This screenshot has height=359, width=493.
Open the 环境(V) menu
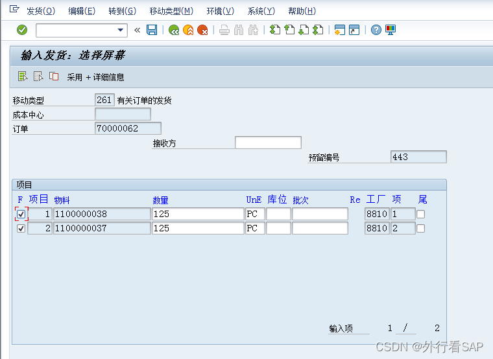pyautogui.click(x=221, y=11)
